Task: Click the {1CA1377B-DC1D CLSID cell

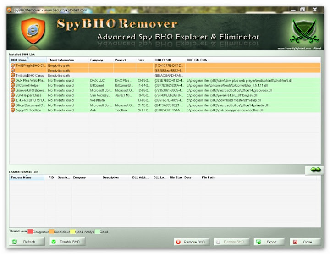Action: [x=169, y=66]
